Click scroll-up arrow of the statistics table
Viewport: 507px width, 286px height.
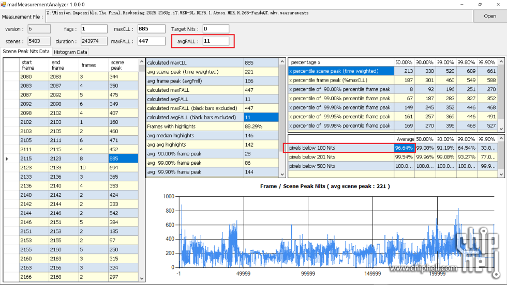(282, 61)
